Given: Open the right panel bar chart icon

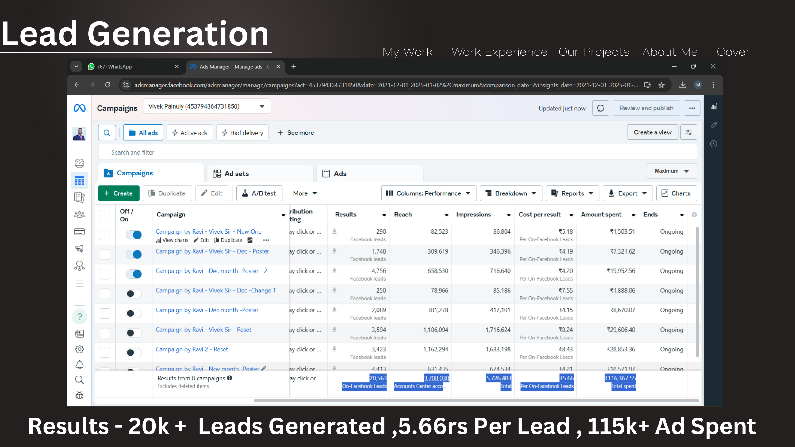Looking at the screenshot, I should (714, 107).
